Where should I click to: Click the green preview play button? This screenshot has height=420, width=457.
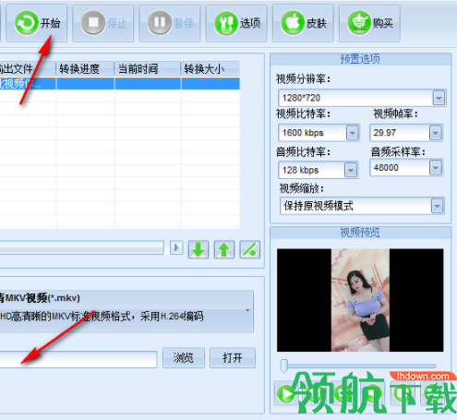(x=286, y=393)
